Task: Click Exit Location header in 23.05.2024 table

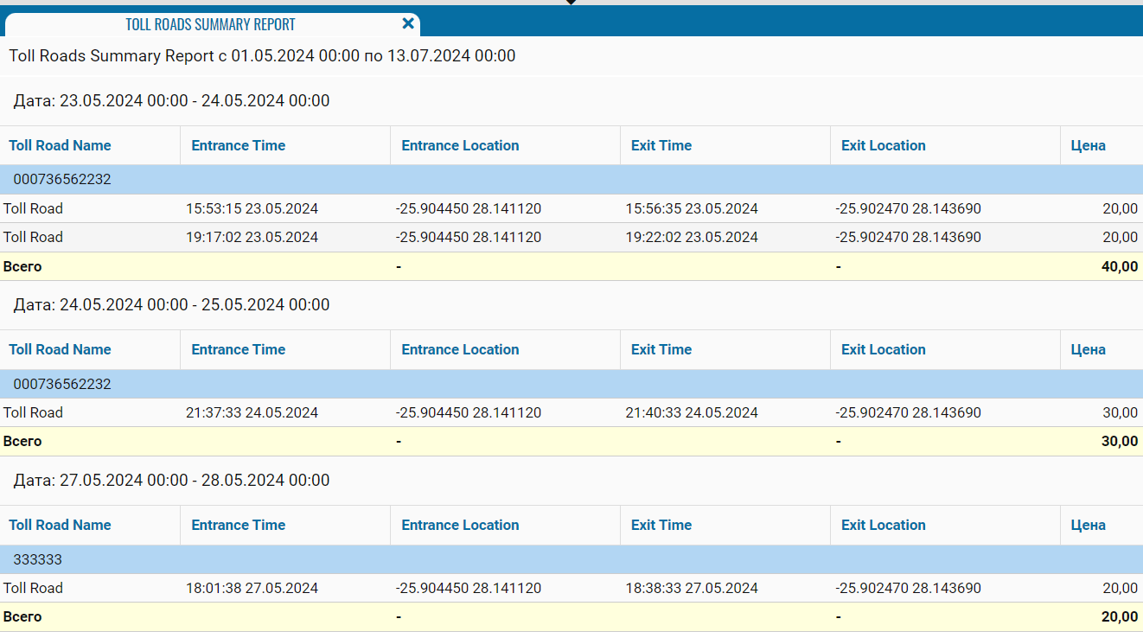Action: tap(883, 145)
